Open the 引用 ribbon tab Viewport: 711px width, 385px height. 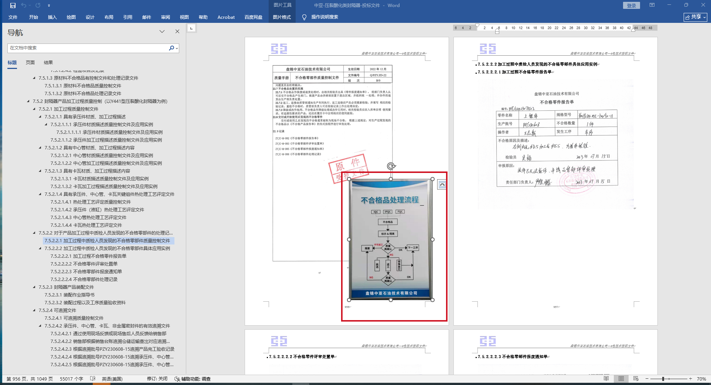click(x=128, y=17)
